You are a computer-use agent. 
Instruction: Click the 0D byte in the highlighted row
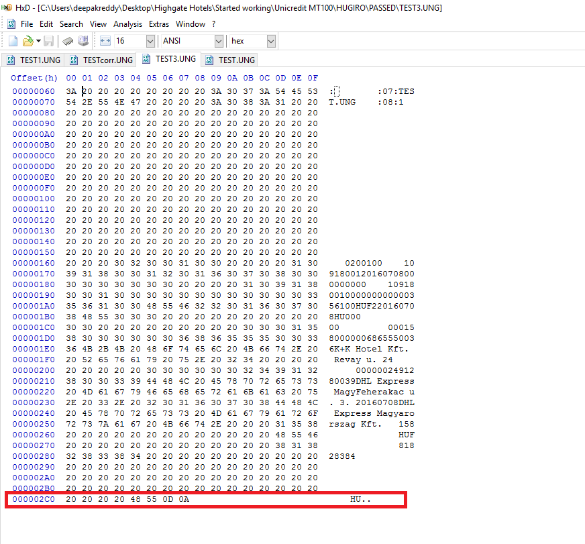pos(168,499)
